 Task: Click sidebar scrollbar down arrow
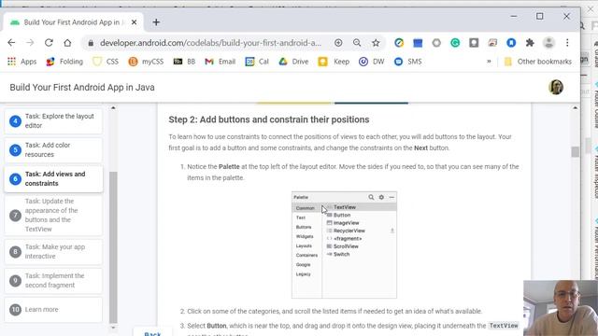[x=113, y=328]
